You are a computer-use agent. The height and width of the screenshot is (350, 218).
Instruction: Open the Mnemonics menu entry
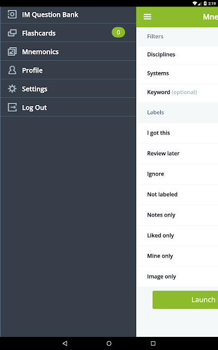point(68,51)
